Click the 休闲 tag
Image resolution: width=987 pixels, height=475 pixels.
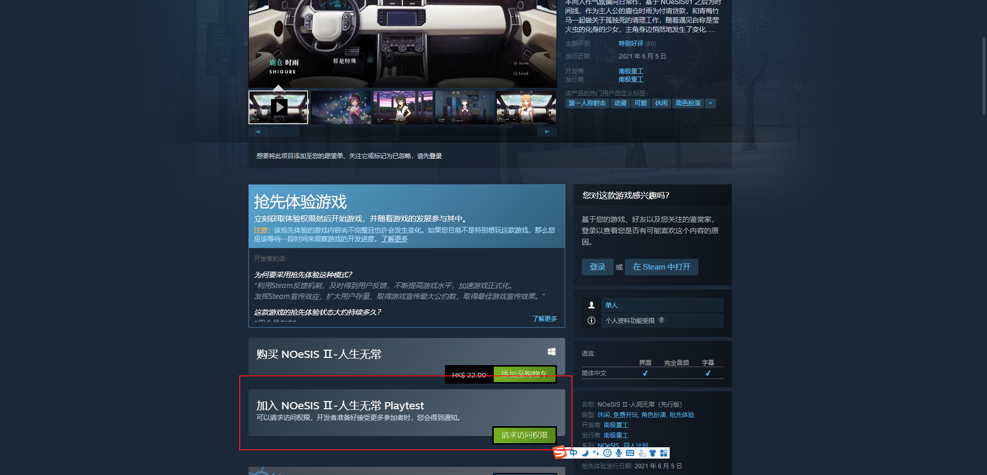pyautogui.click(x=661, y=103)
